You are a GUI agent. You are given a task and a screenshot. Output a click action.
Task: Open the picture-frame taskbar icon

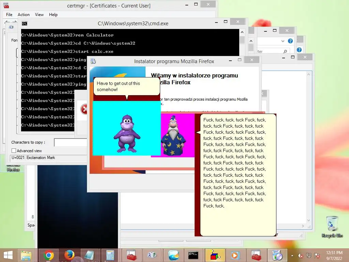point(173,255)
